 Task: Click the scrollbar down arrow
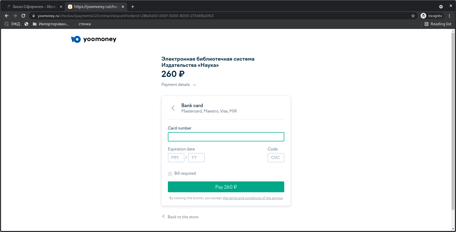tap(453, 229)
